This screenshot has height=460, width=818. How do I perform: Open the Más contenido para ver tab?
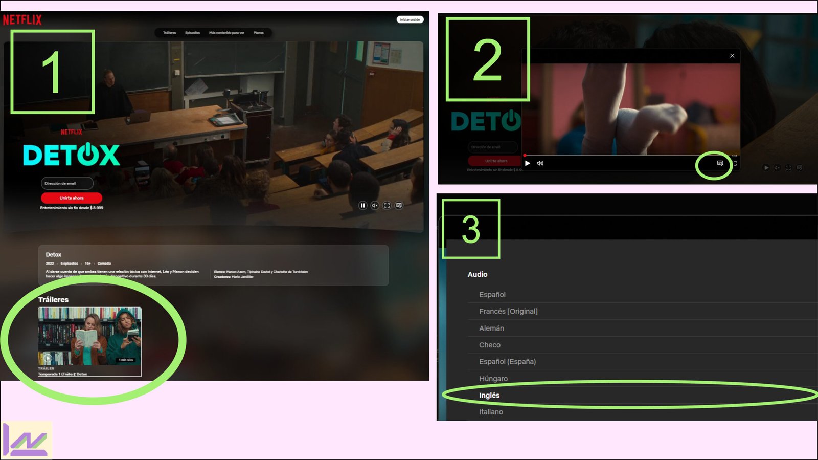pyautogui.click(x=226, y=33)
